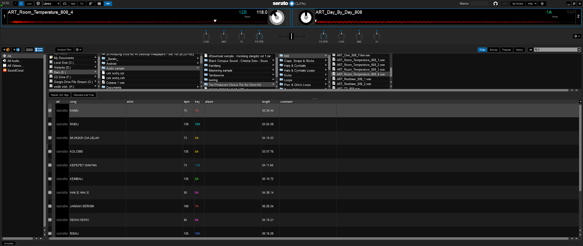Open My Serato button
Image resolution: width=583 pixels, height=246 pixels.
(517, 4)
